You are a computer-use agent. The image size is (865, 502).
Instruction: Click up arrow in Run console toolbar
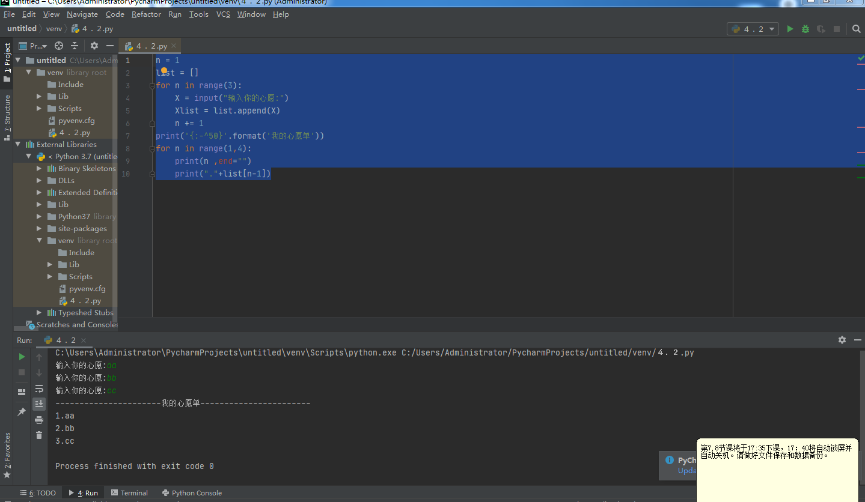click(39, 357)
